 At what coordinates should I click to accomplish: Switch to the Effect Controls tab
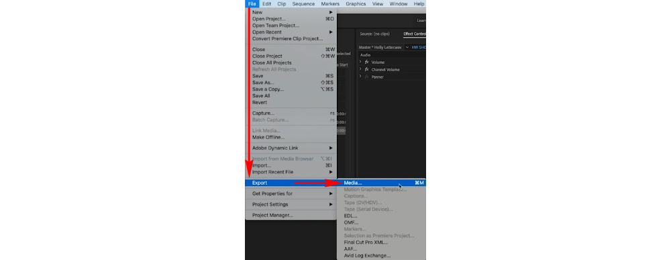pyautogui.click(x=415, y=34)
